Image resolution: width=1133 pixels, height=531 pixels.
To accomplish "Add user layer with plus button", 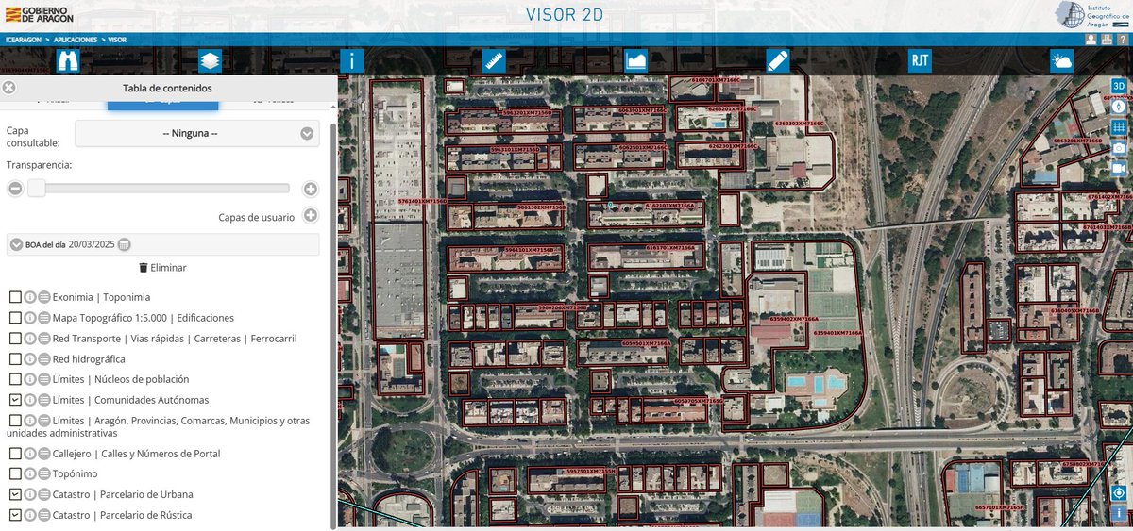I will click(311, 216).
